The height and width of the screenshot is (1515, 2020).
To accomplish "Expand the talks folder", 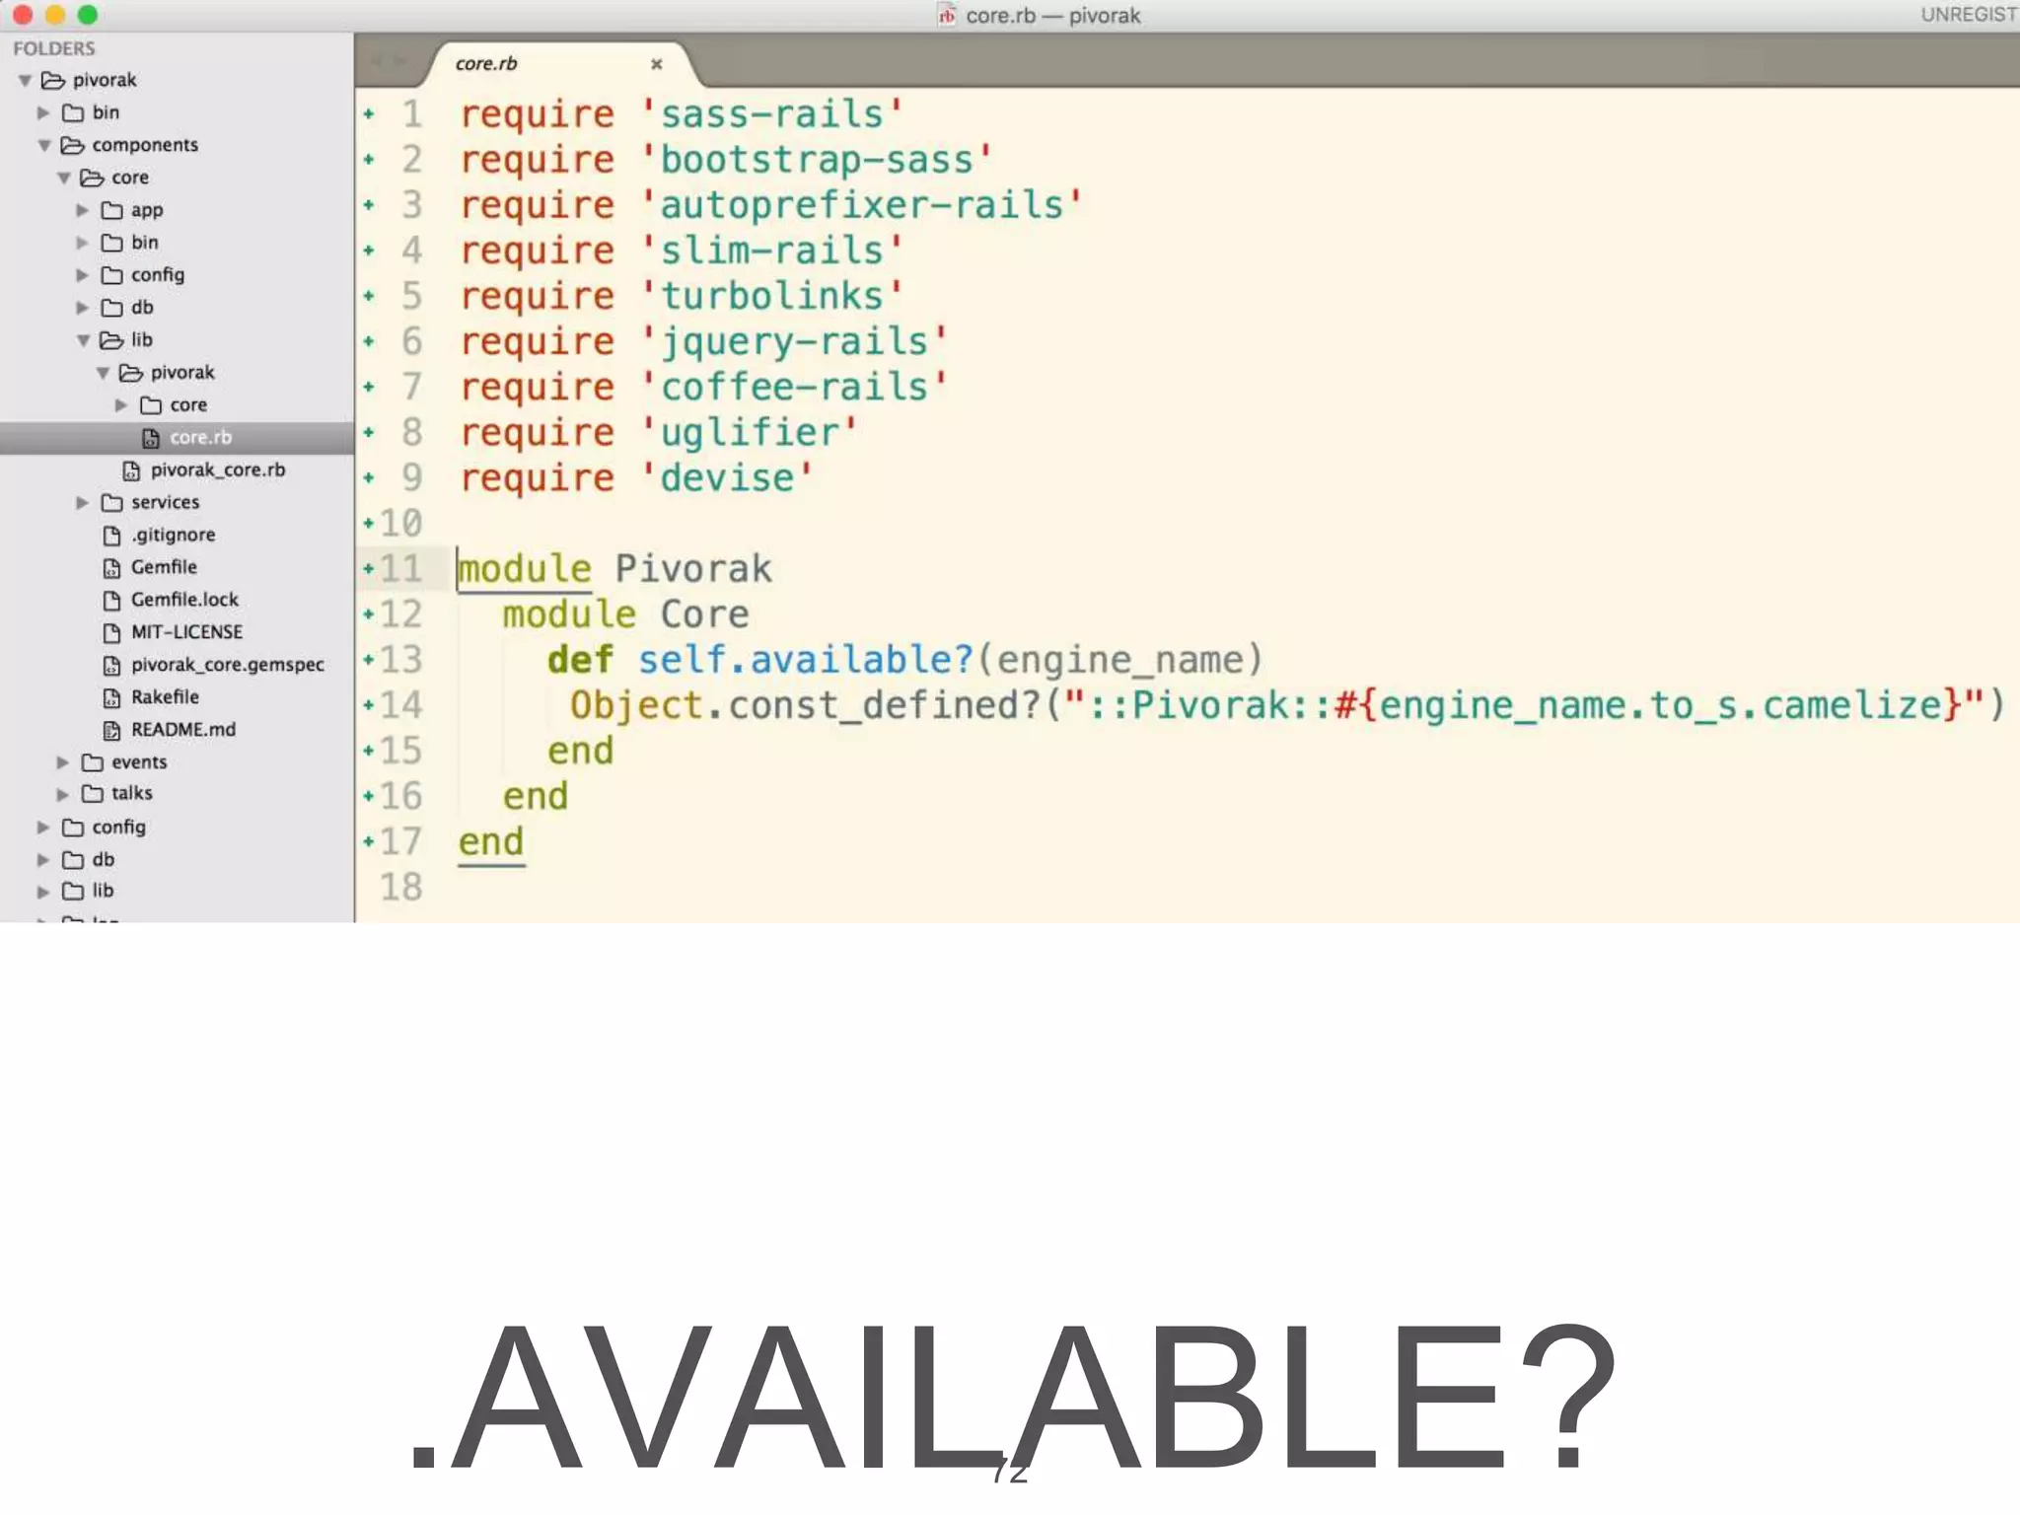I will coord(63,794).
